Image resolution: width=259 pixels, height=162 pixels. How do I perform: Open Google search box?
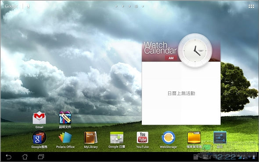click(11, 6)
